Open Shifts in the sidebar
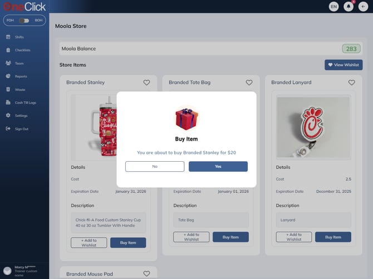This screenshot has width=373, height=279. coord(19,37)
